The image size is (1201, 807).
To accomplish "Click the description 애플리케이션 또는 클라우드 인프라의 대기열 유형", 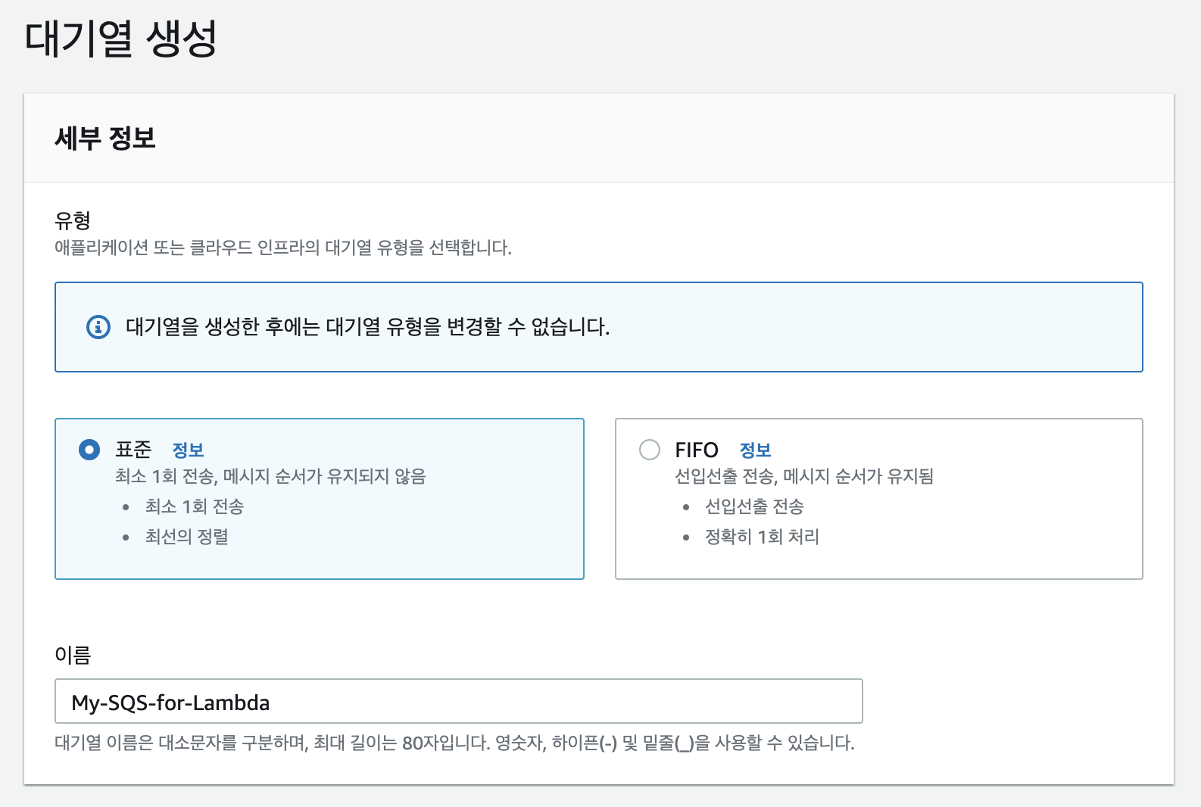I will pos(283,248).
